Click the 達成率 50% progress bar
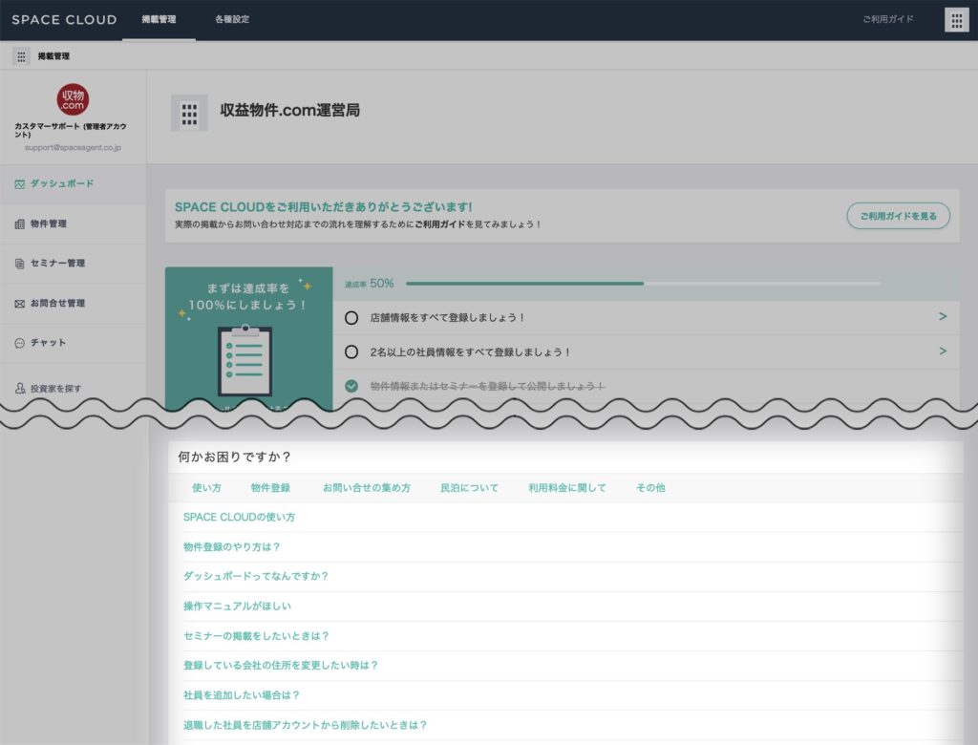This screenshot has height=745, width=978. point(643,284)
